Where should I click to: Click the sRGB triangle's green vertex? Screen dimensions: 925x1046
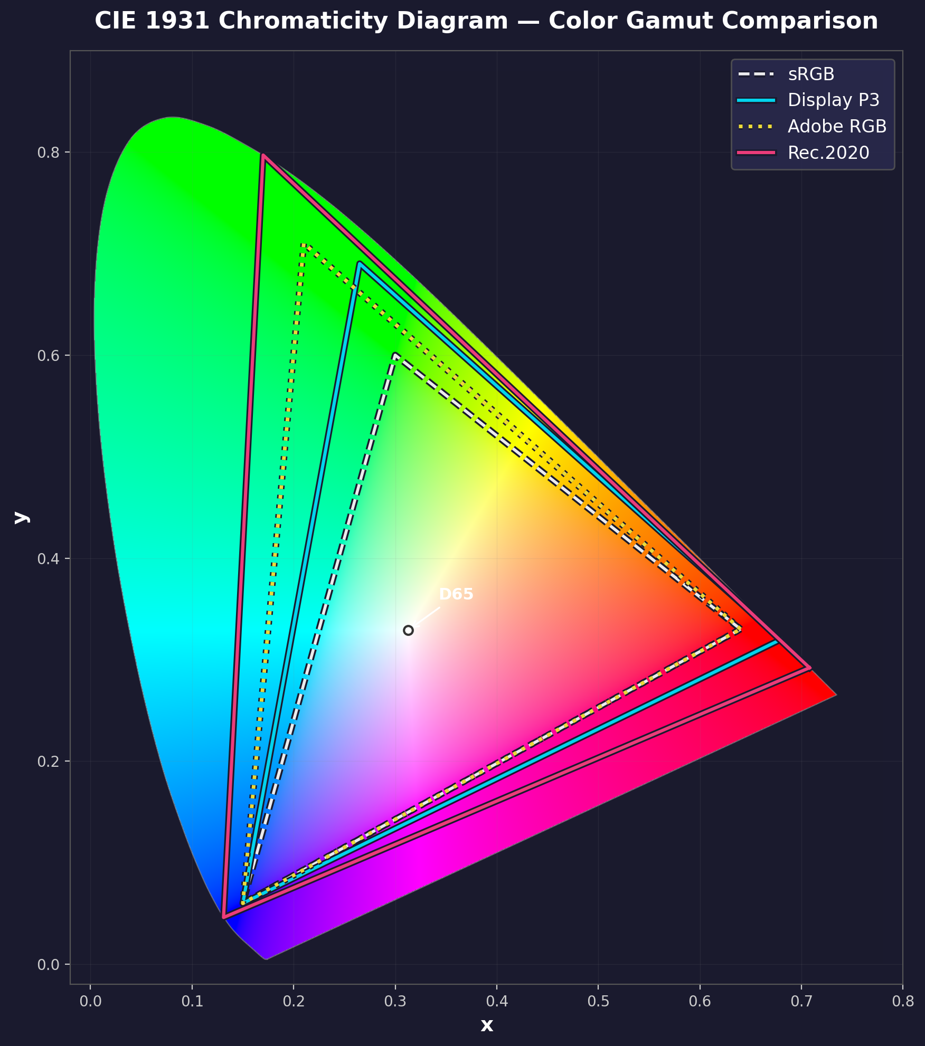(x=395, y=355)
